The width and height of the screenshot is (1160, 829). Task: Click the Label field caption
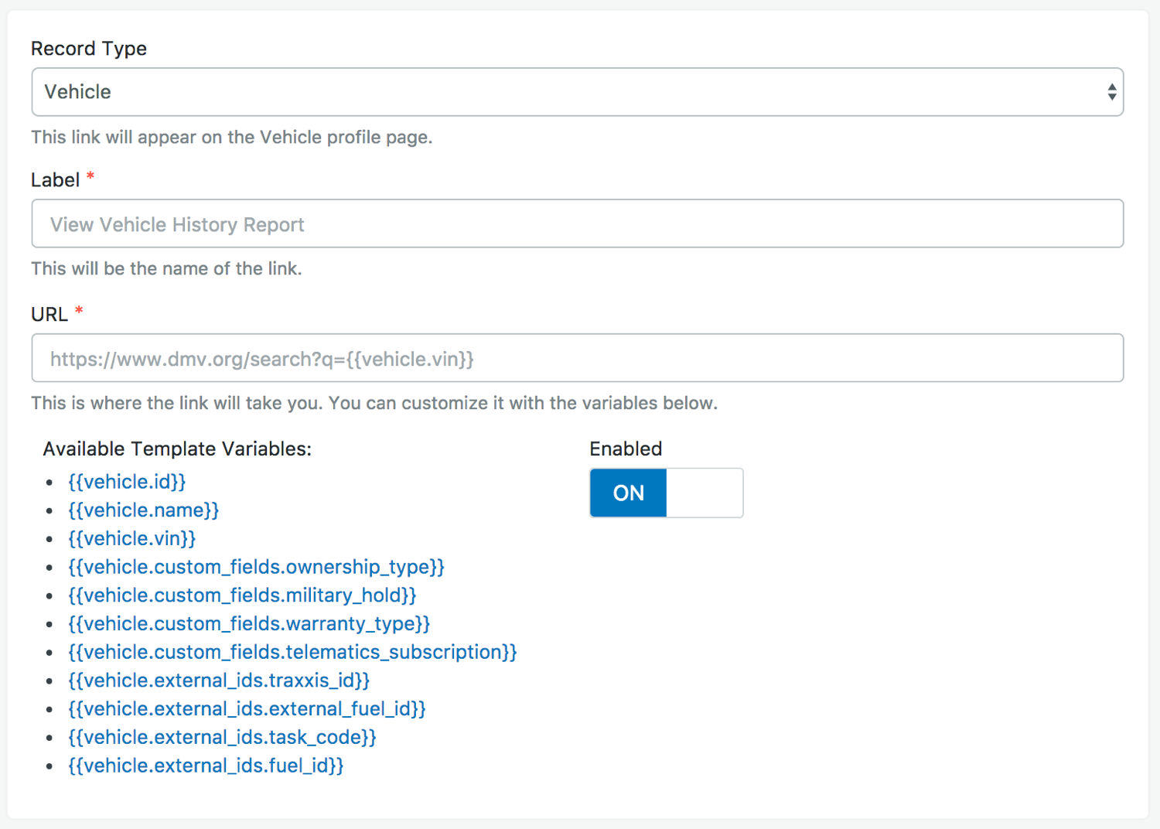coord(56,180)
